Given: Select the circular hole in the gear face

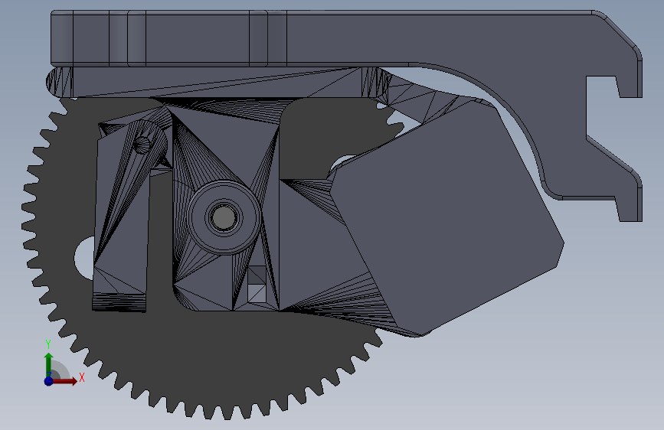Looking at the screenshot, I should [x=85, y=257].
